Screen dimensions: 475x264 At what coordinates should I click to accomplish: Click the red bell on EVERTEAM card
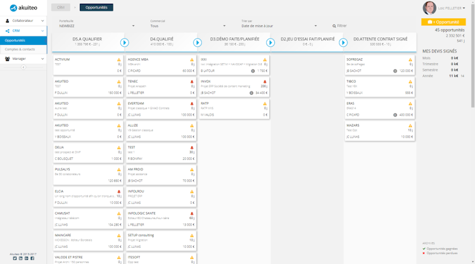click(192, 104)
